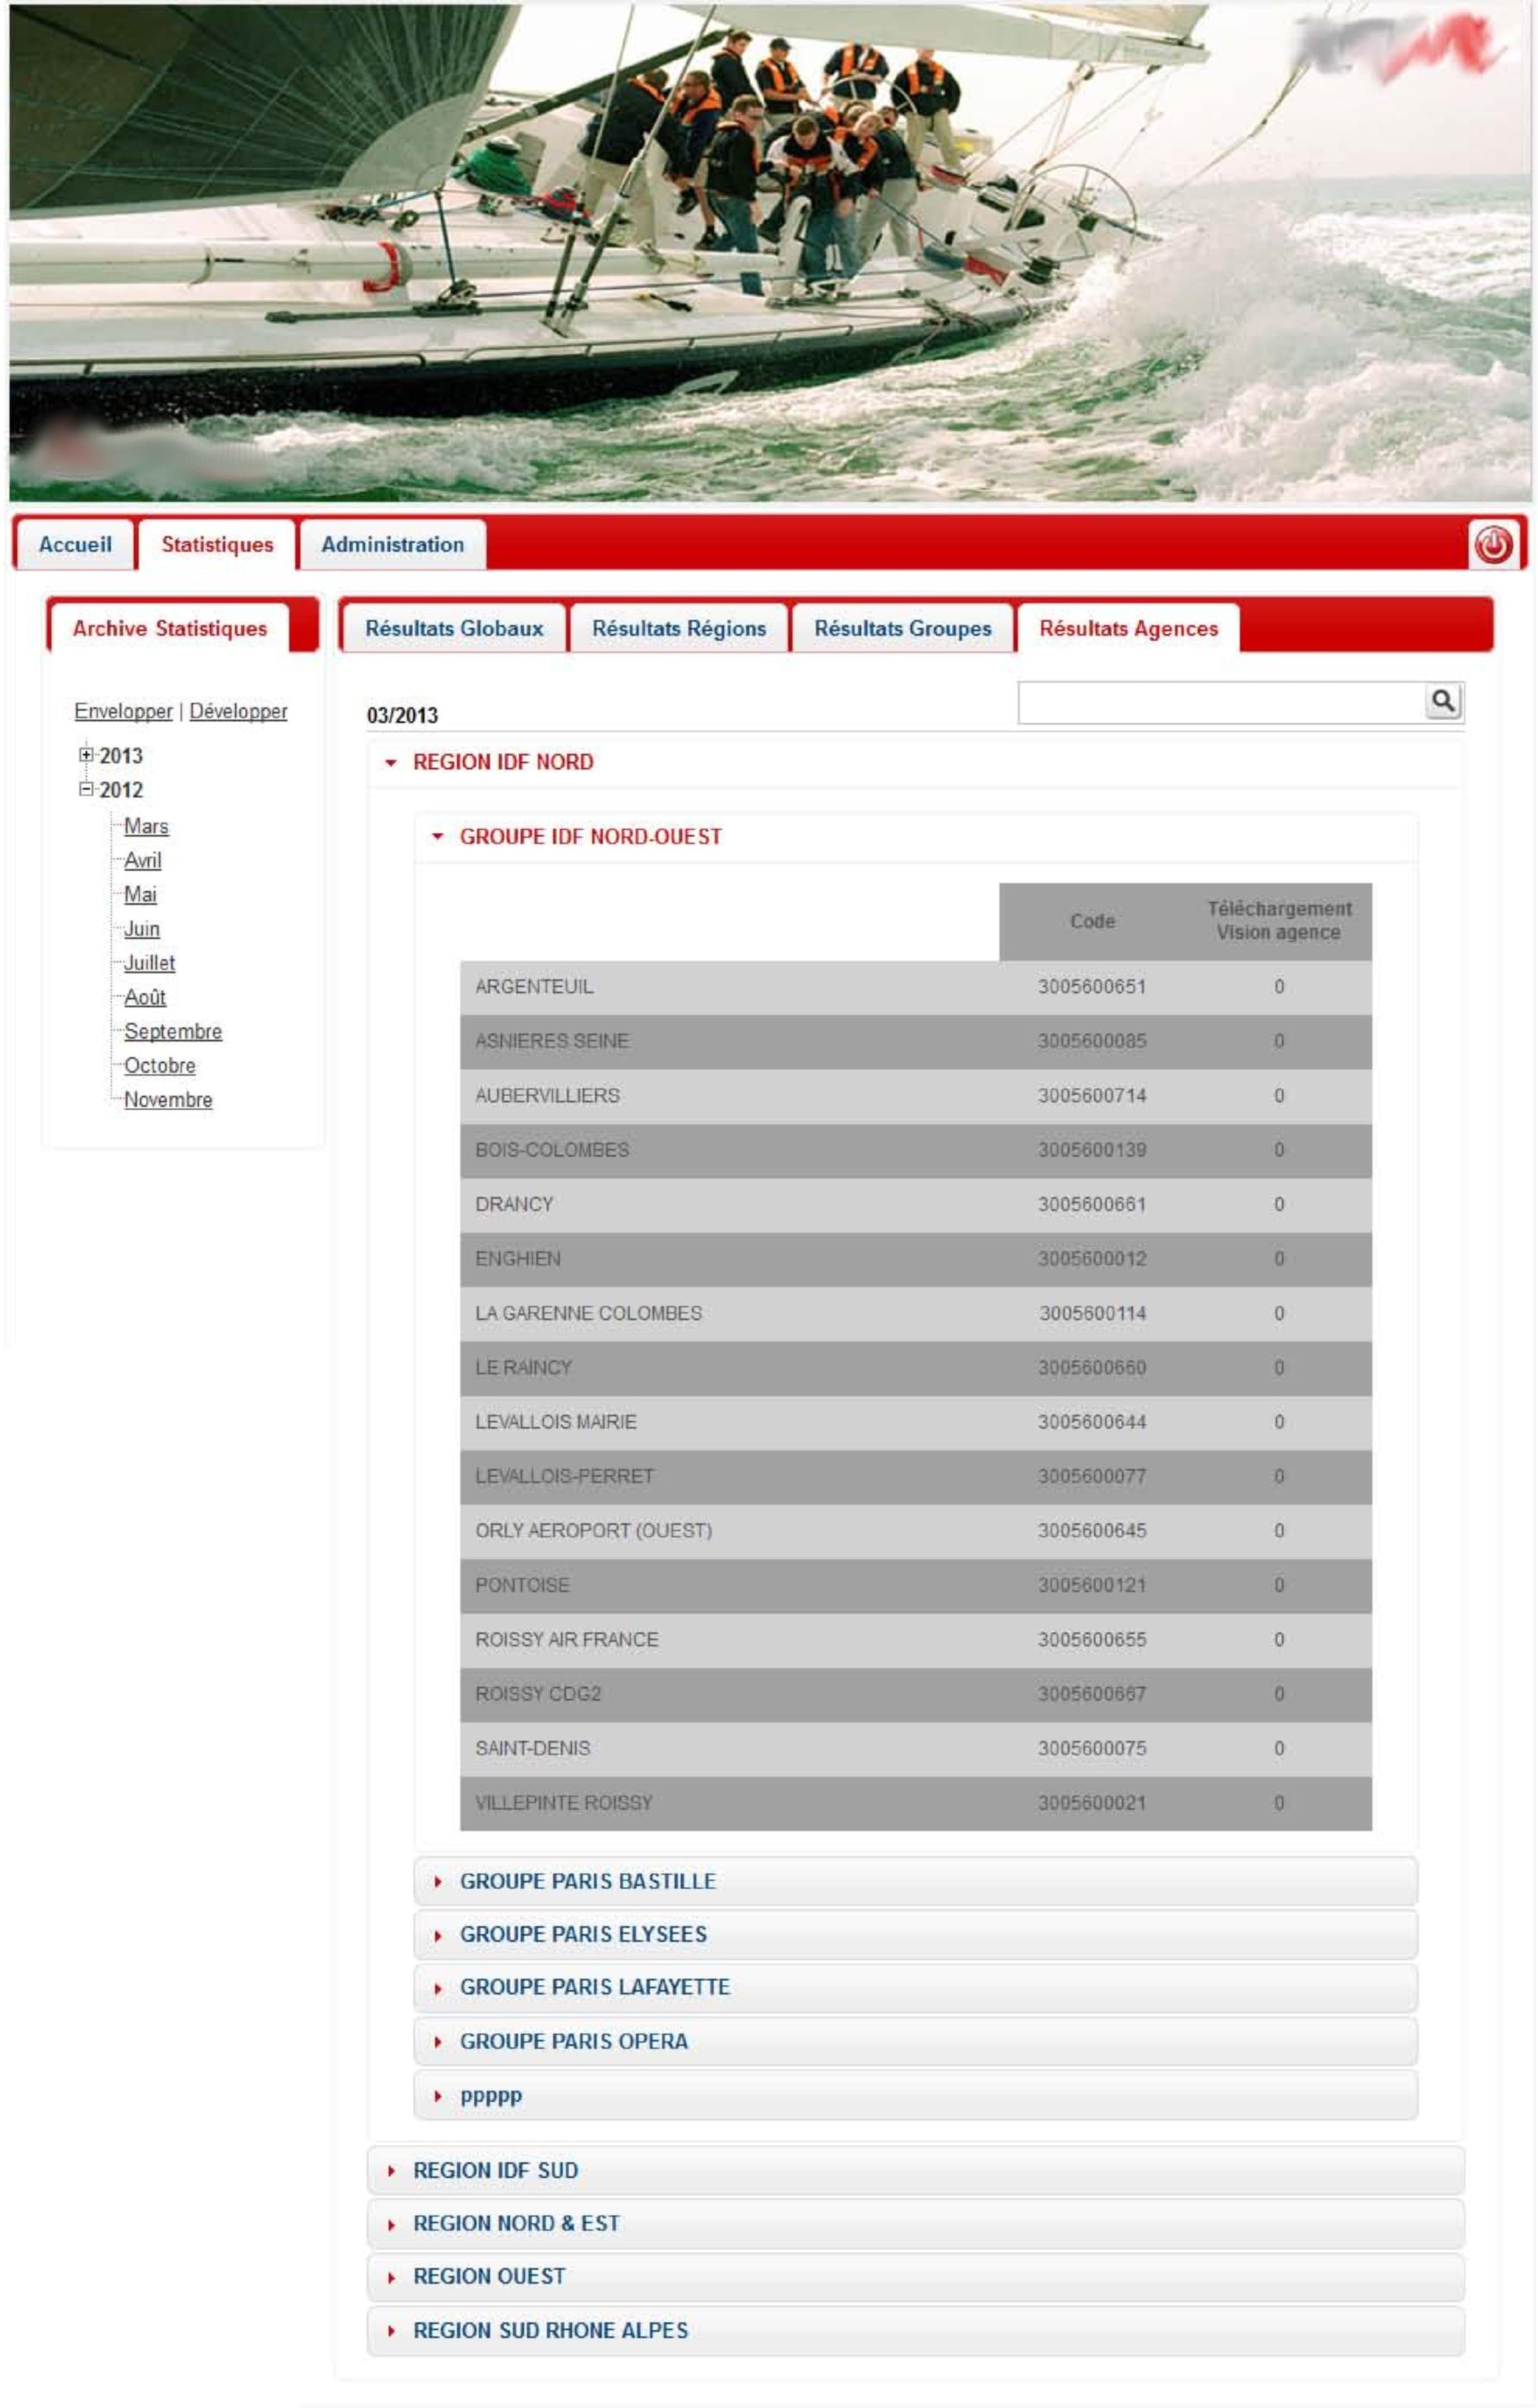Click Téléchargement Vision agence column header
This screenshot has height=2408, width=1538.
coord(1278,921)
